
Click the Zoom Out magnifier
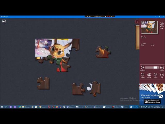[143, 68]
